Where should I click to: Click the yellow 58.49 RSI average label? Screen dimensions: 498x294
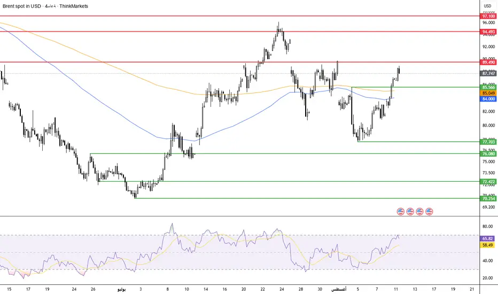pos(487,245)
